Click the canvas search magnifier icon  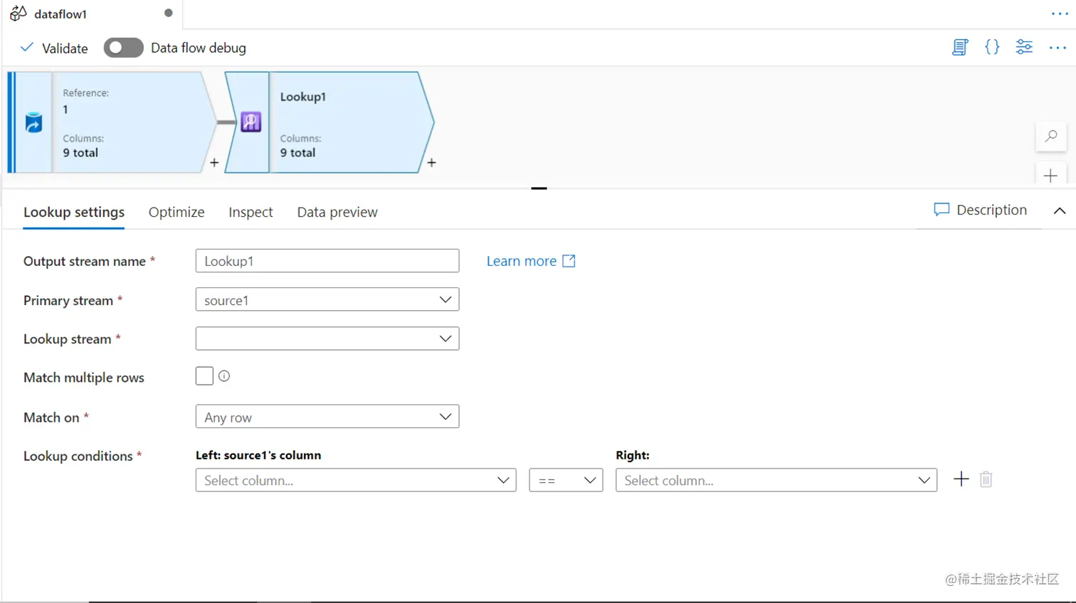(x=1050, y=136)
